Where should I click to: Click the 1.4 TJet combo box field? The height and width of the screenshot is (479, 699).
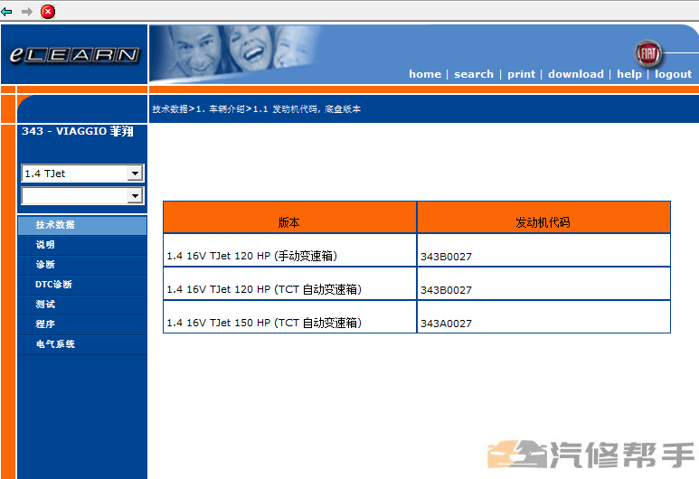click(x=82, y=174)
